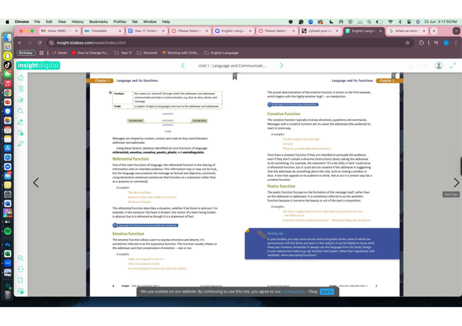This screenshot has height=326, width=462.
Task: Switch to the Upload your document tab
Action: [x=320, y=31]
